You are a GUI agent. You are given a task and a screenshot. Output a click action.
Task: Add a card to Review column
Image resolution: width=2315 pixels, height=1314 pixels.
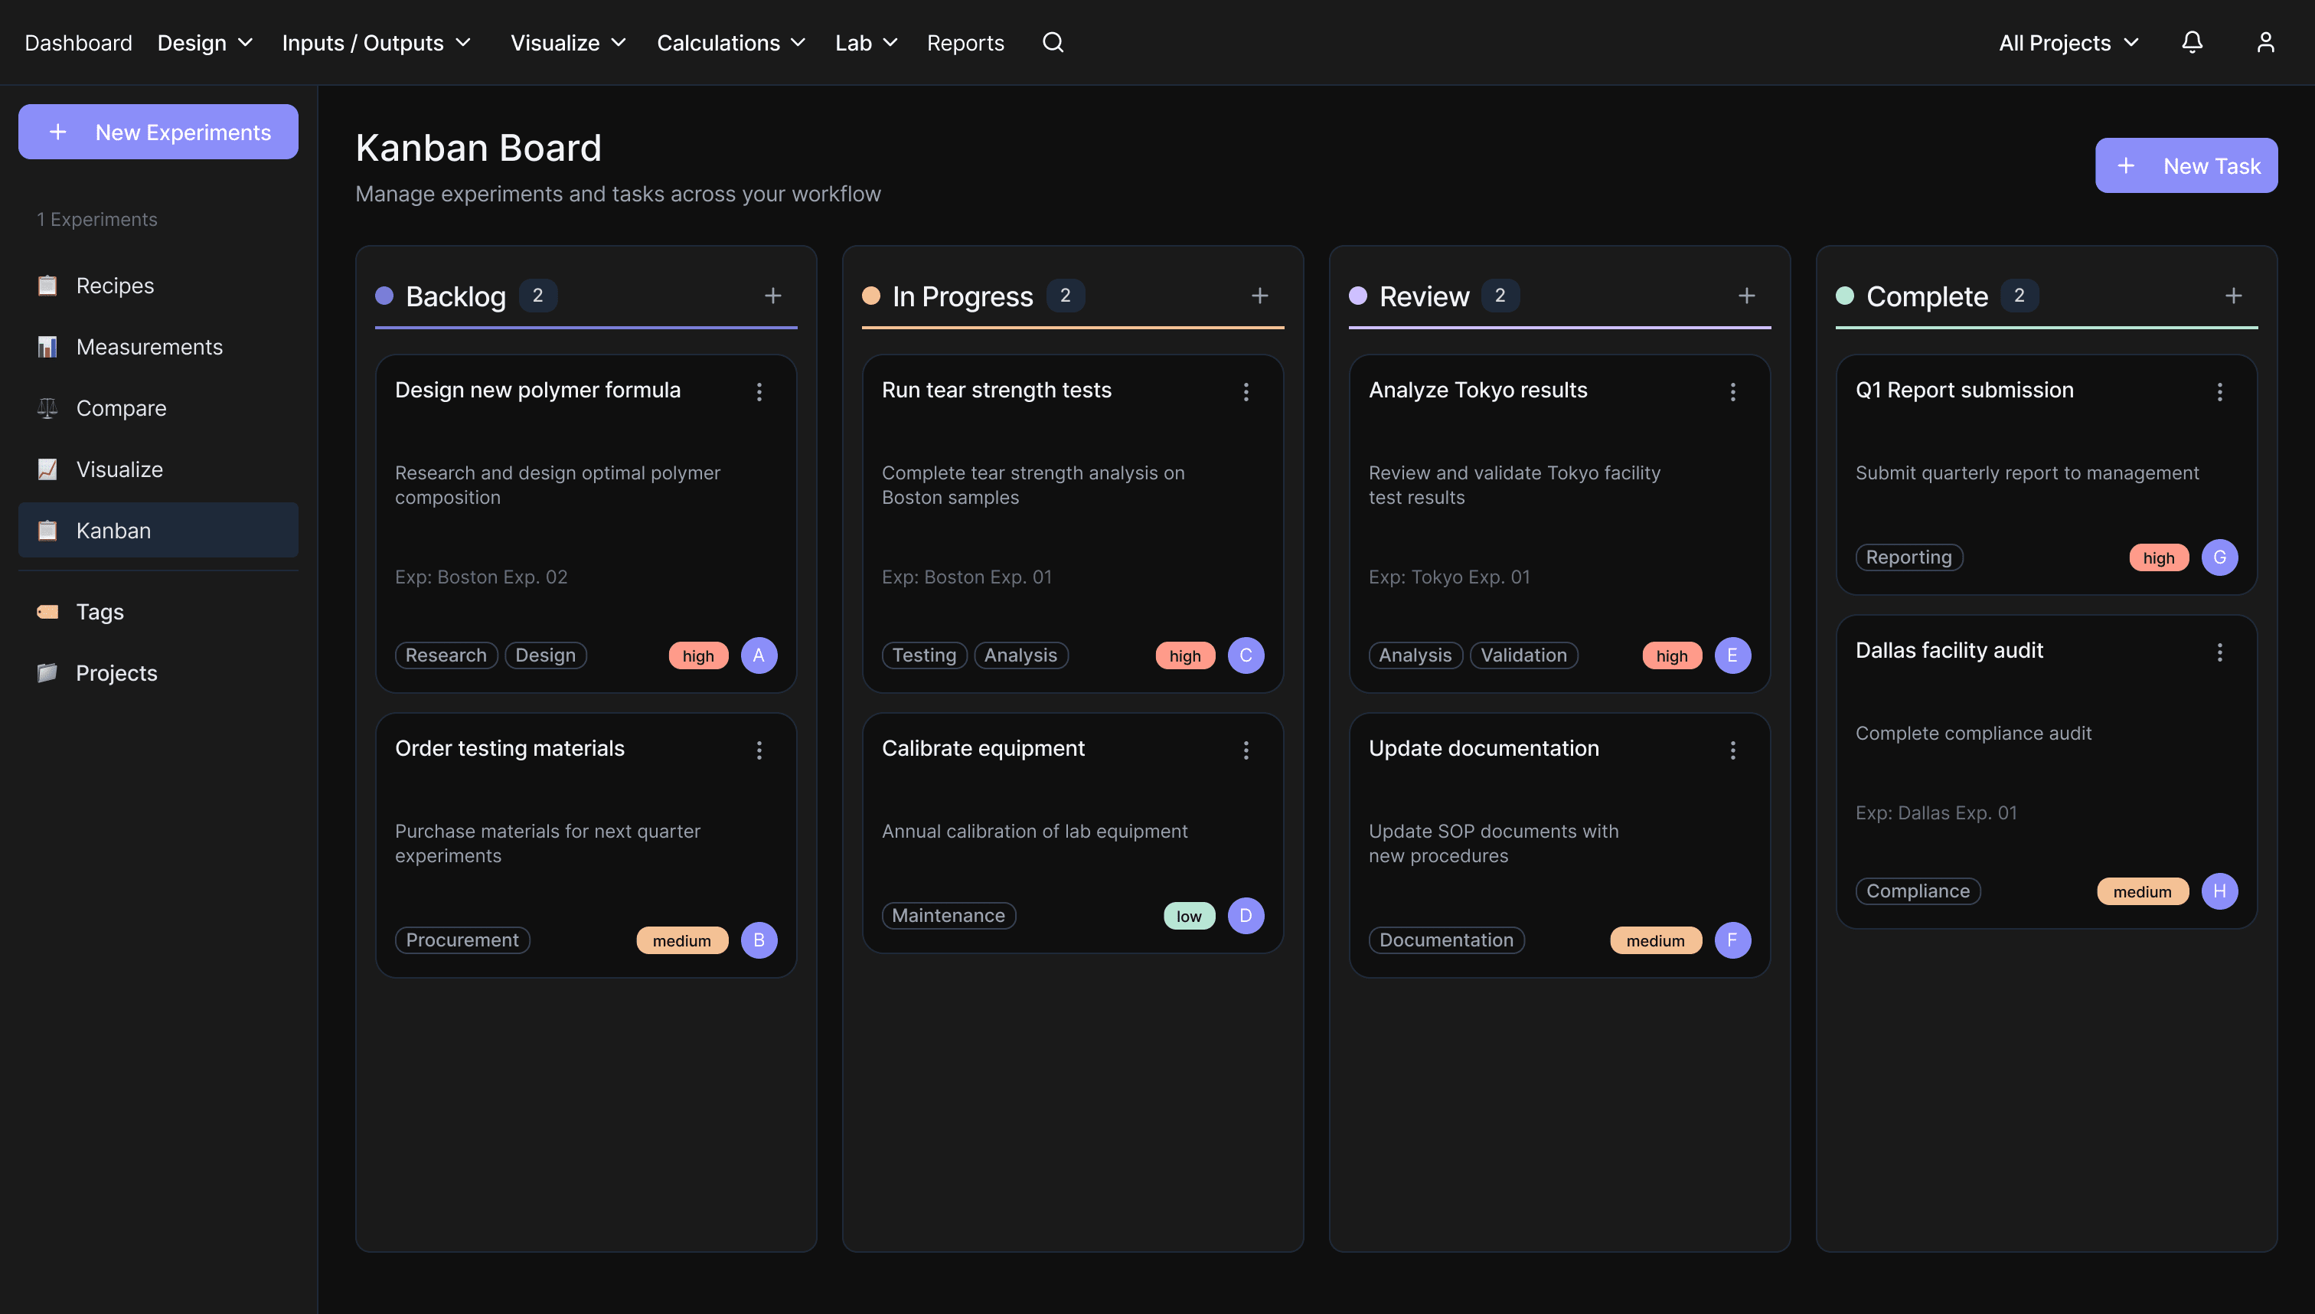pyautogui.click(x=1745, y=296)
